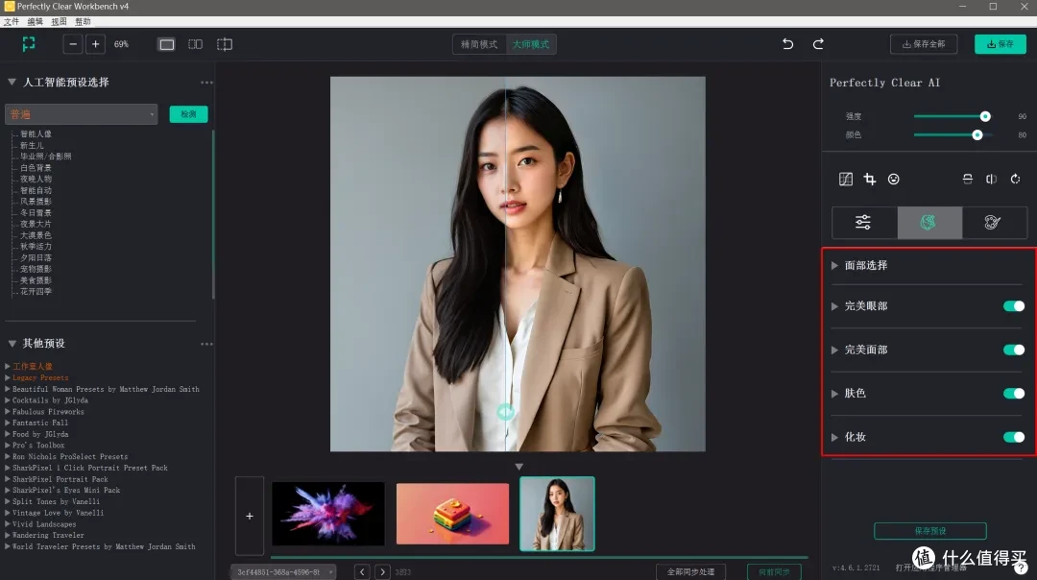Open the 文件 menu
Viewport: 1037px width, 580px height.
point(12,22)
